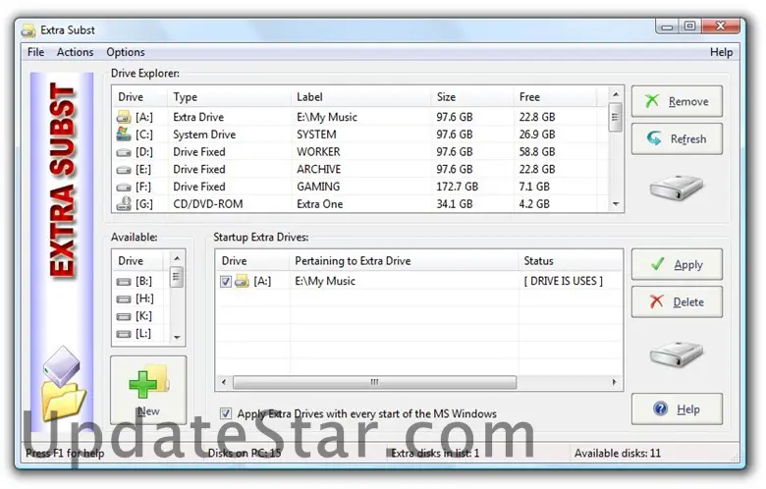The height and width of the screenshot is (489, 766).
Task: Click Available list scrollbar up arrow
Action: 177,258
